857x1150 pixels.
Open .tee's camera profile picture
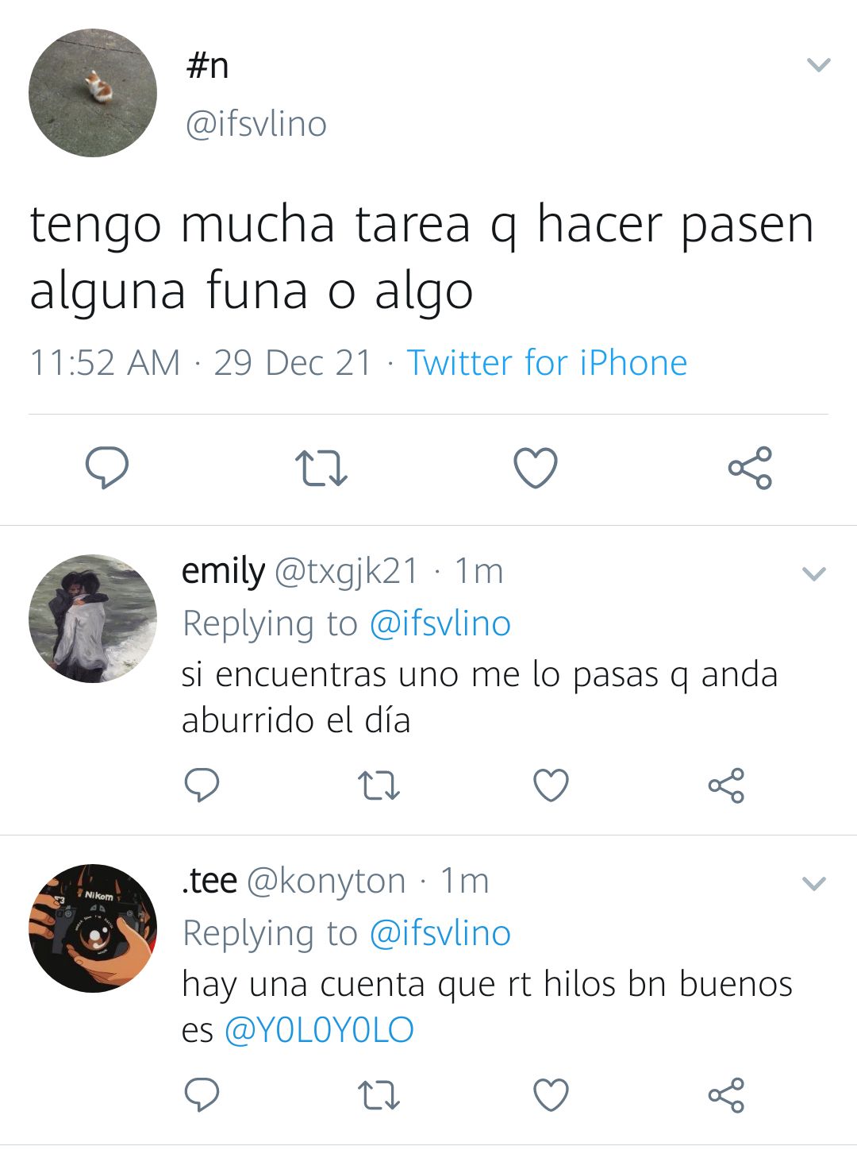pos(93,928)
